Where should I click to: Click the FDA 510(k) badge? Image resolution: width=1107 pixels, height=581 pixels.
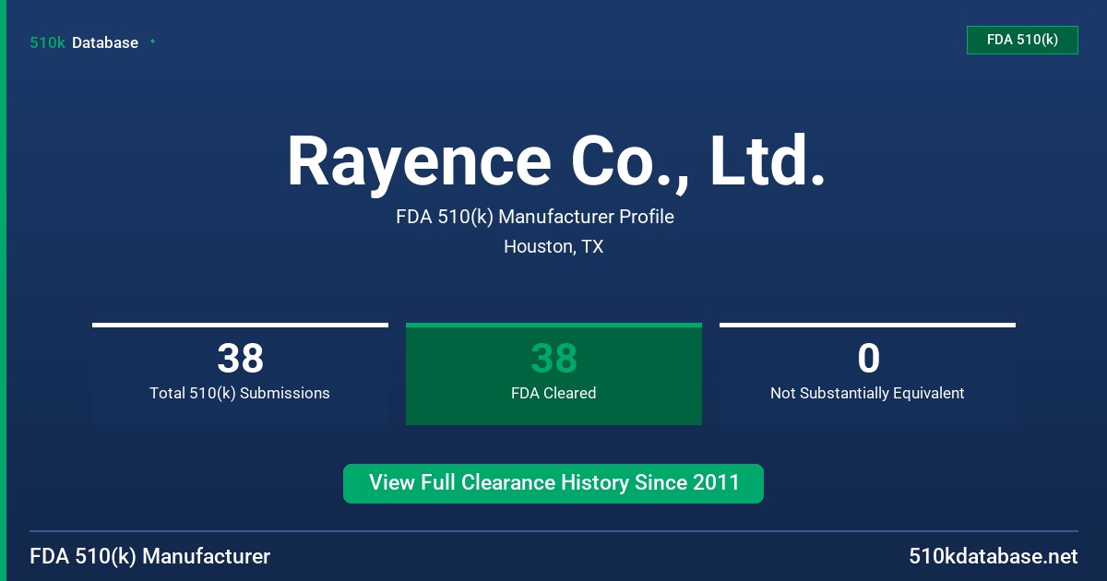point(1022,40)
